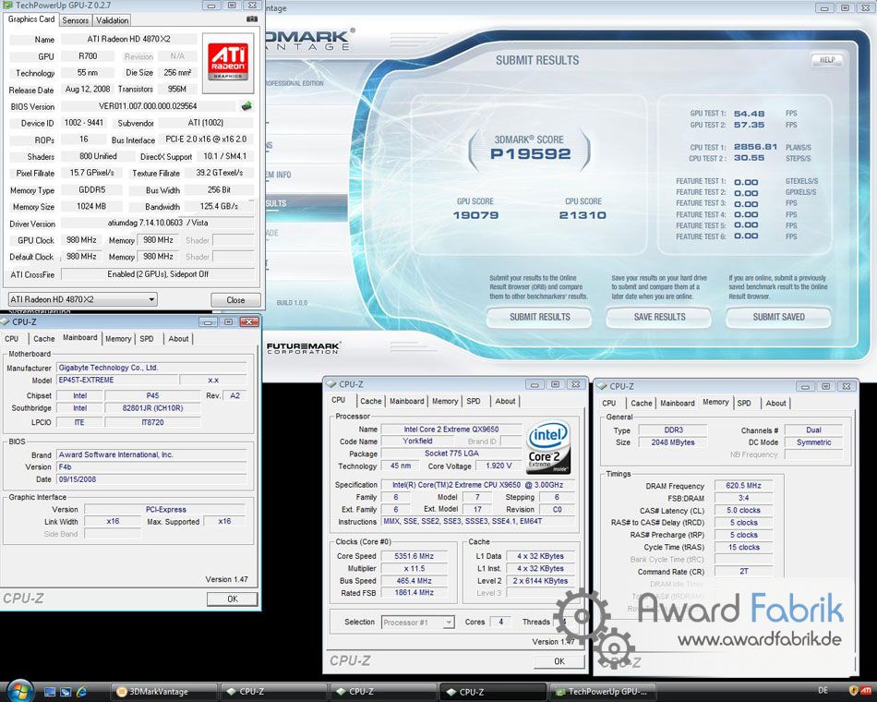Open the Cache tab in processor CPU-Z window
Viewport: 877px width, 702px height.
pyautogui.click(x=370, y=402)
